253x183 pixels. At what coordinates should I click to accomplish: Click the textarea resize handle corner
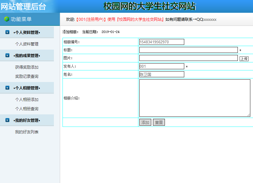[x=249, y=115]
